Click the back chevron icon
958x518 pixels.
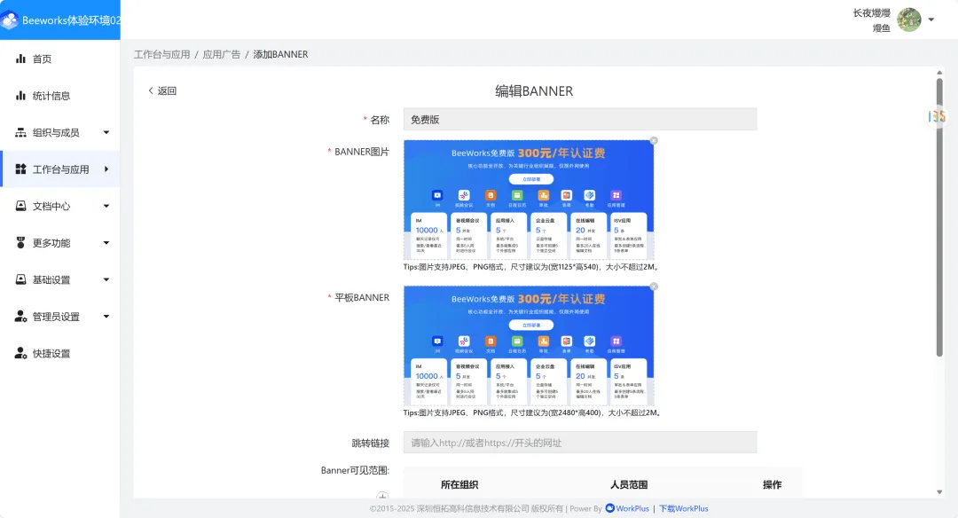click(151, 90)
